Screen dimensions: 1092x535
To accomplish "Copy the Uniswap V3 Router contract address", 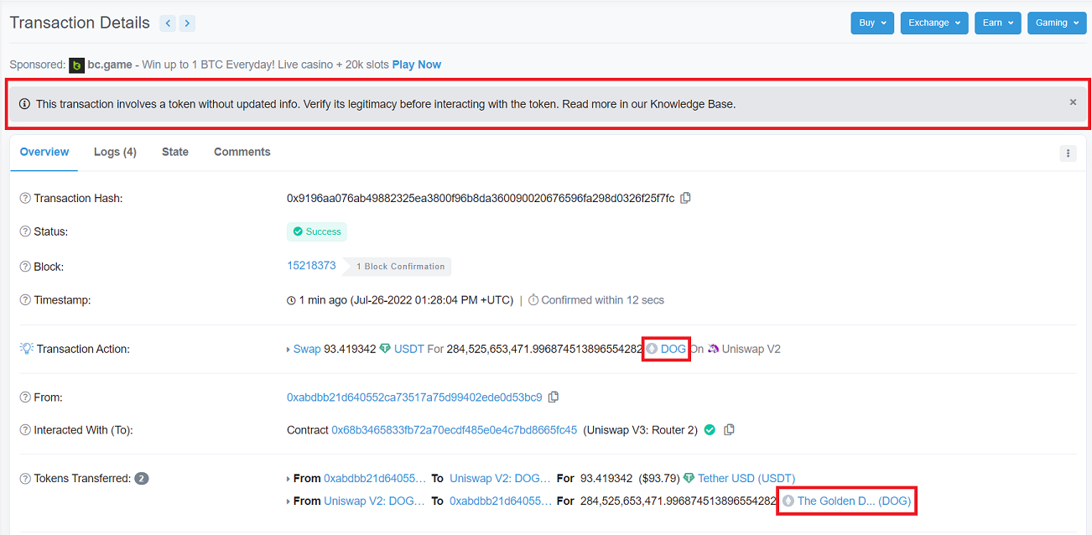I will tap(729, 430).
